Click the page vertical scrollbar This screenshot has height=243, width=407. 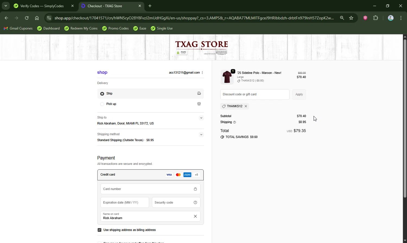[x=405, y=119]
